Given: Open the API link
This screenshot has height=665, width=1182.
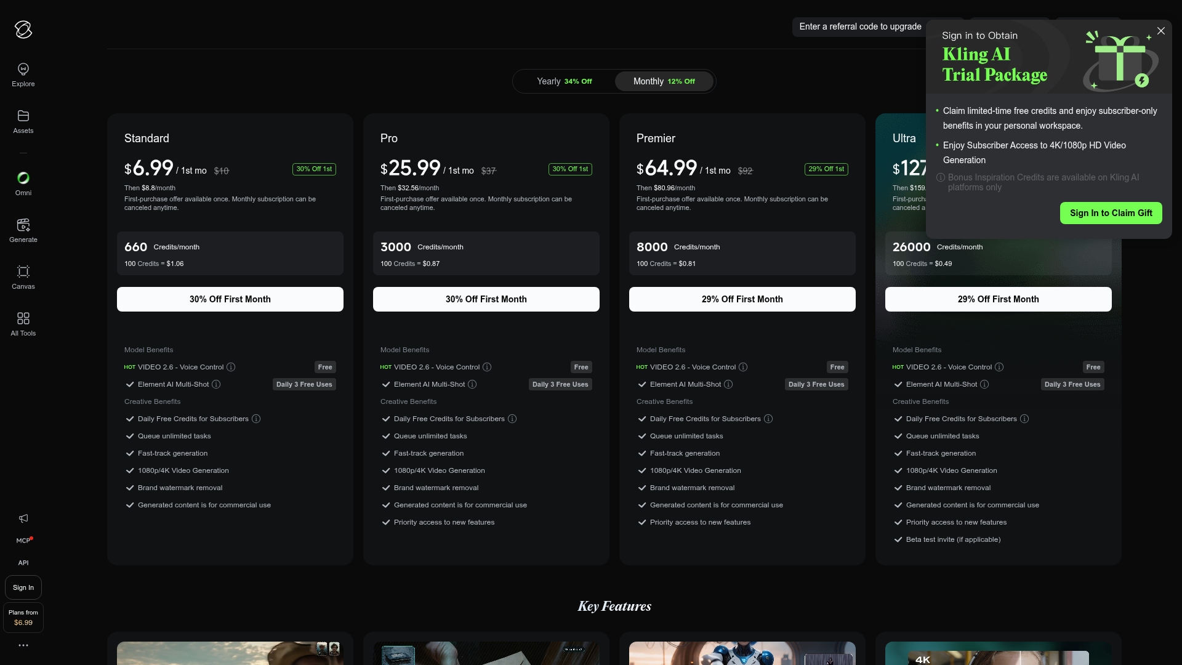Looking at the screenshot, I should point(23,563).
